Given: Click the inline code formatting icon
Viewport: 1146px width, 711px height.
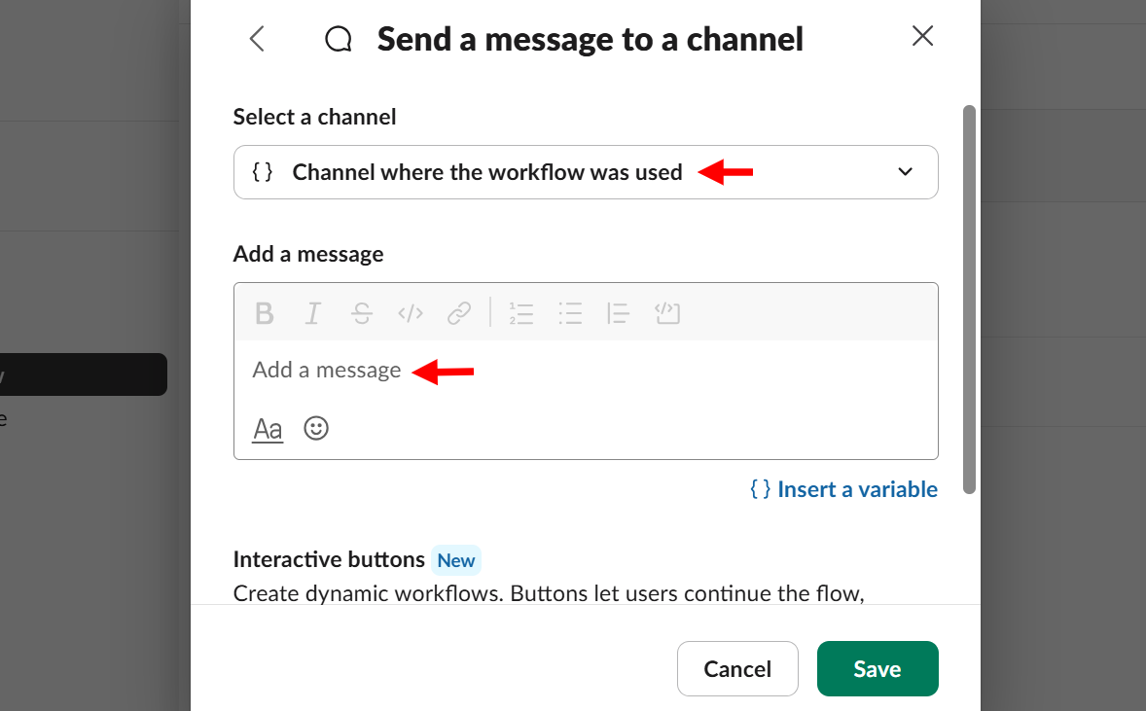Looking at the screenshot, I should (410, 313).
